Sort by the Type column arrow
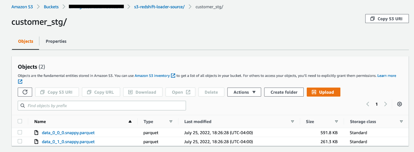The width and height of the screenshot is (414, 152). [171, 121]
